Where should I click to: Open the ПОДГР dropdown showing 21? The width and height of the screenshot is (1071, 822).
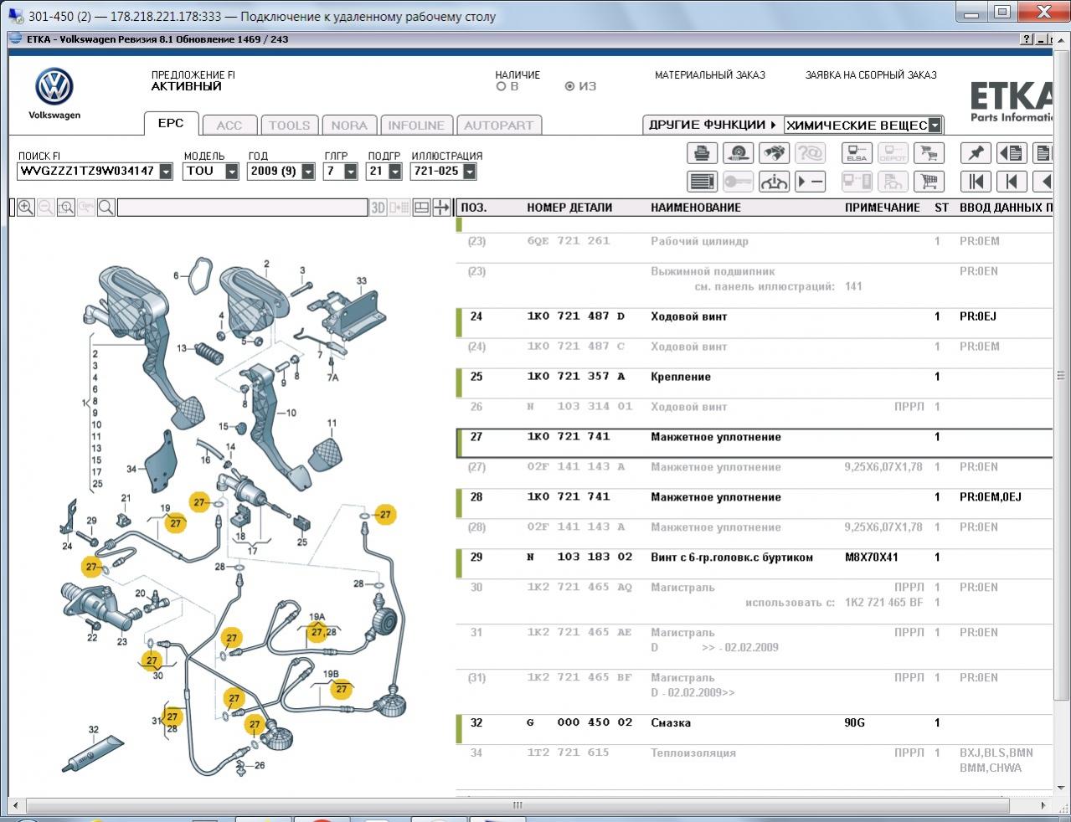click(x=394, y=172)
